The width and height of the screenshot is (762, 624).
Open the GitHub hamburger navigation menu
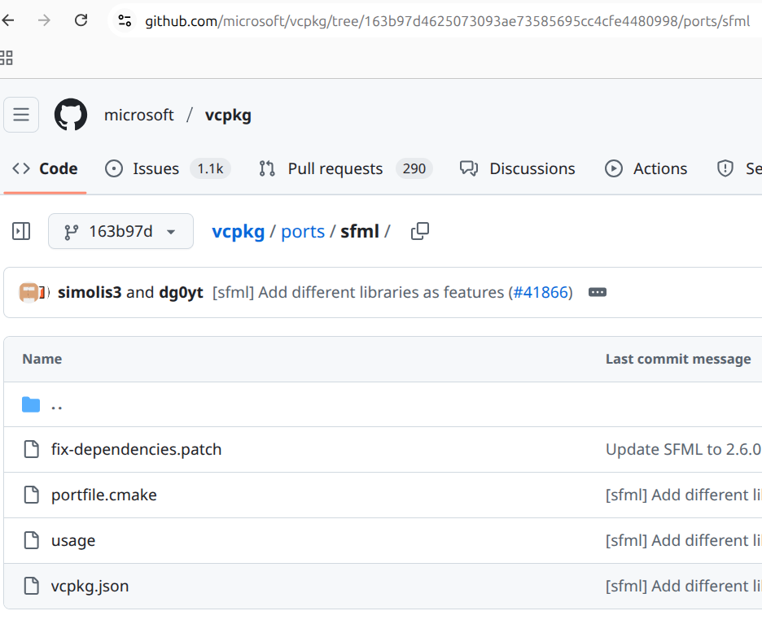(x=21, y=115)
